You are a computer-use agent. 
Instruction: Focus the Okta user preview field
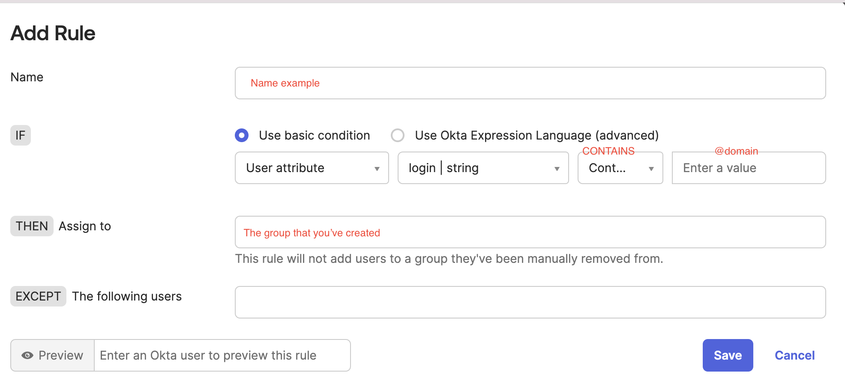[x=222, y=355]
